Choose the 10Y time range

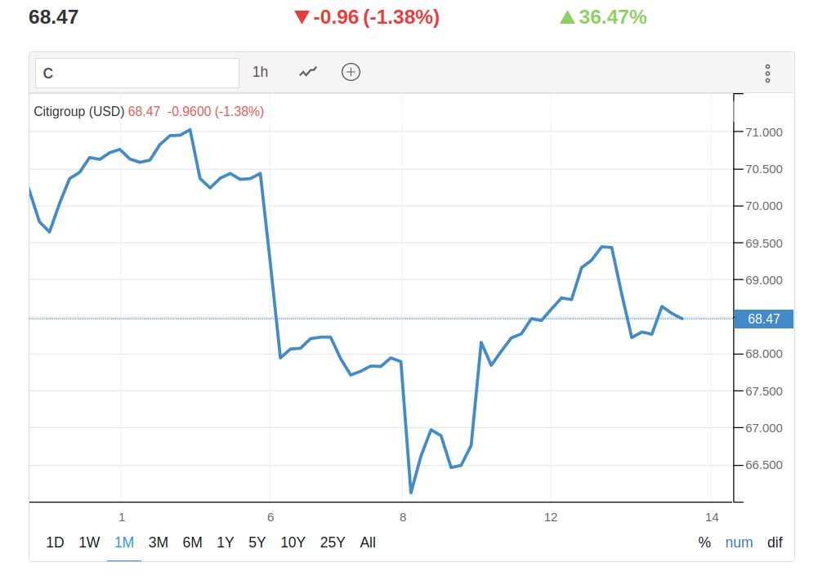[x=293, y=543]
